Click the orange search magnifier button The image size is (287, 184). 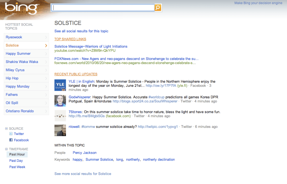pos(158,8)
